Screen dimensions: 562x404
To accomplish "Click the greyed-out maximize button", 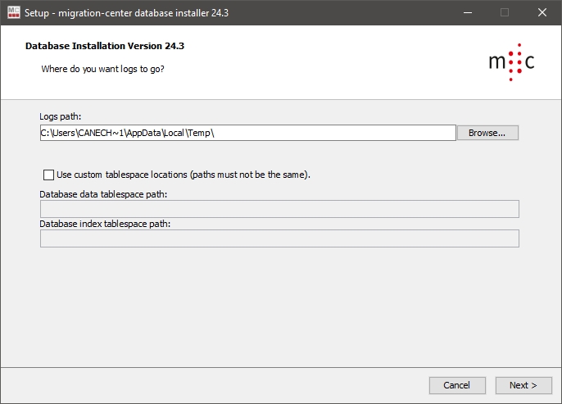I will (505, 12).
